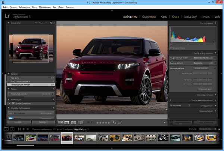Open the Баланс белого dropdown
The width and height of the screenshot is (224, 151).
coord(203,63)
